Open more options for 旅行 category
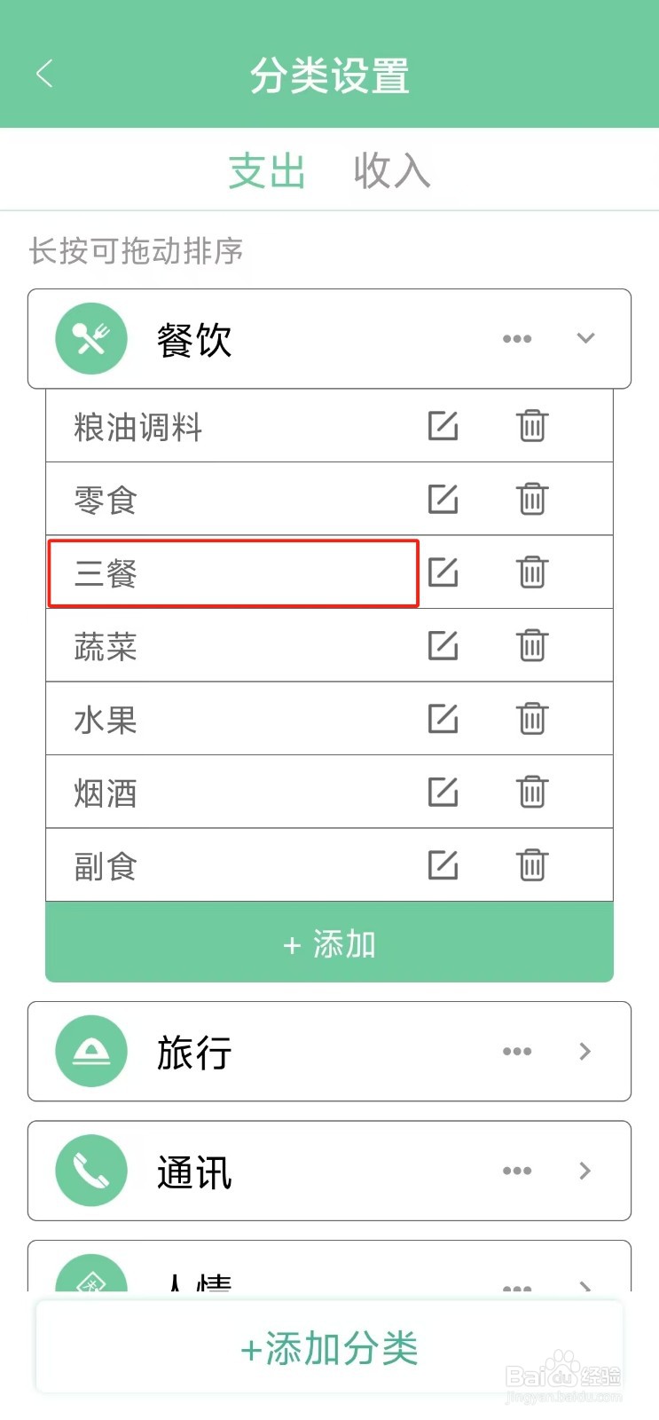Image resolution: width=659 pixels, height=1420 pixels. tap(517, 1052)
